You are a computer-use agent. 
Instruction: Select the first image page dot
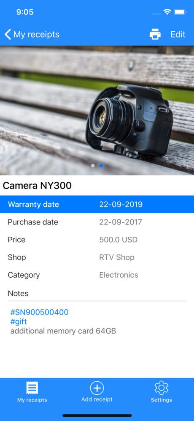tap(93, 166)
